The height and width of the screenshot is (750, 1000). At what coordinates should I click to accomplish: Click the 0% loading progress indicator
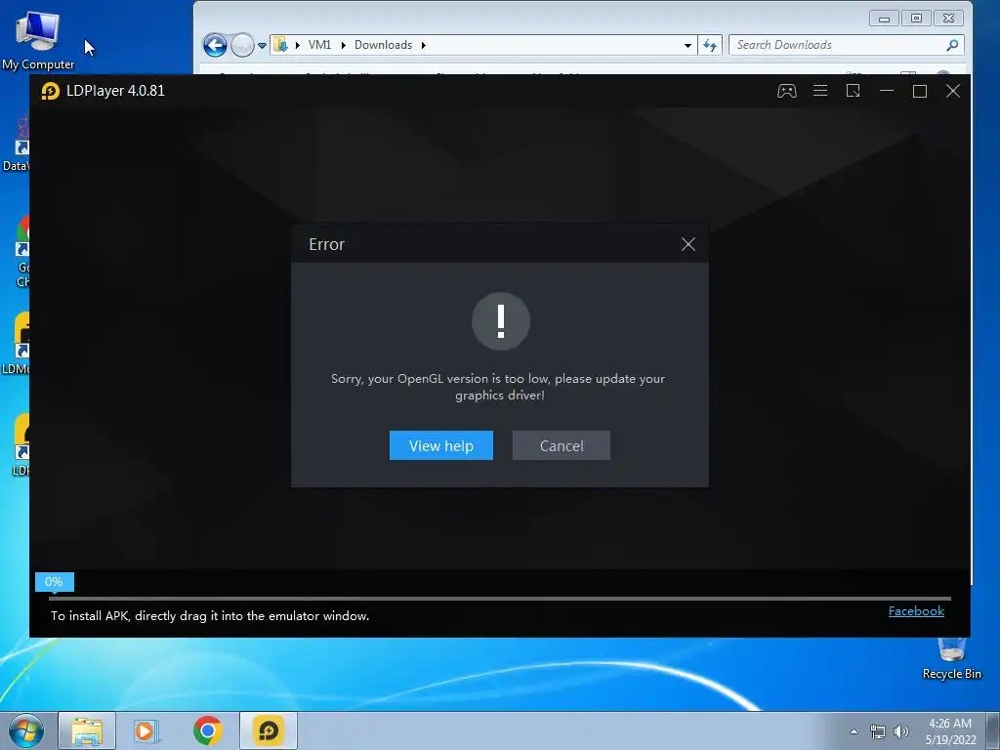point(55,582)
